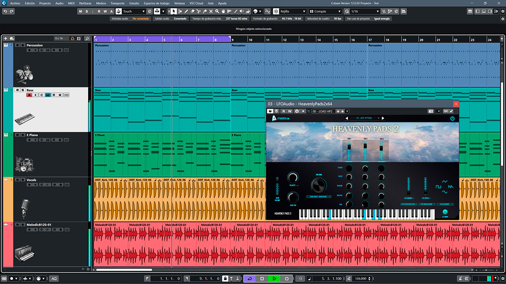
Task: Open the transport bar setup gear
Action: pos(503,279)
